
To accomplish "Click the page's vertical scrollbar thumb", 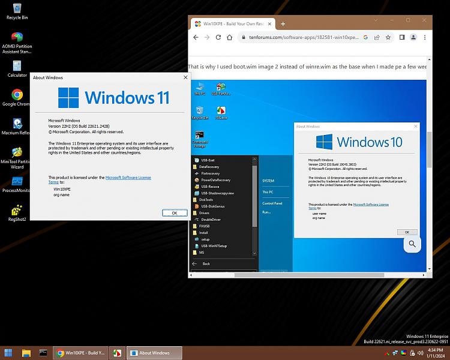I will [x=429, y=149].
